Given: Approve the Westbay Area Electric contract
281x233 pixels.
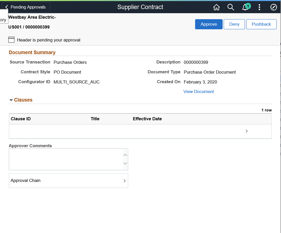Looking at the screenshot, I should coord(209,24).
